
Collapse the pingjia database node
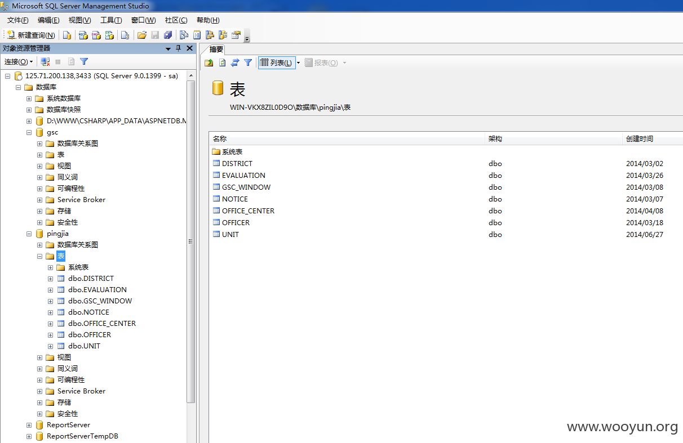point(29,234)
